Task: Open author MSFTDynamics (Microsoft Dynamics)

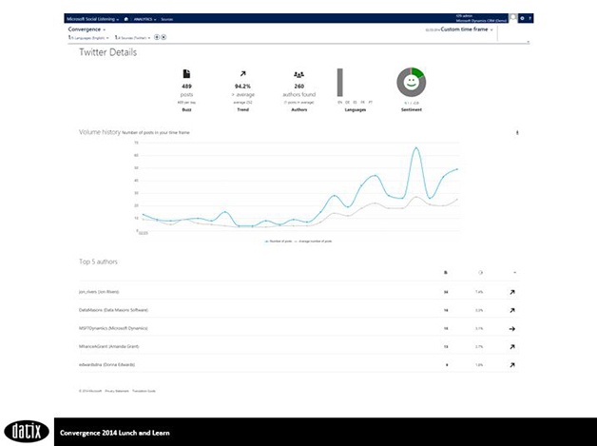Action: (113, 328)
